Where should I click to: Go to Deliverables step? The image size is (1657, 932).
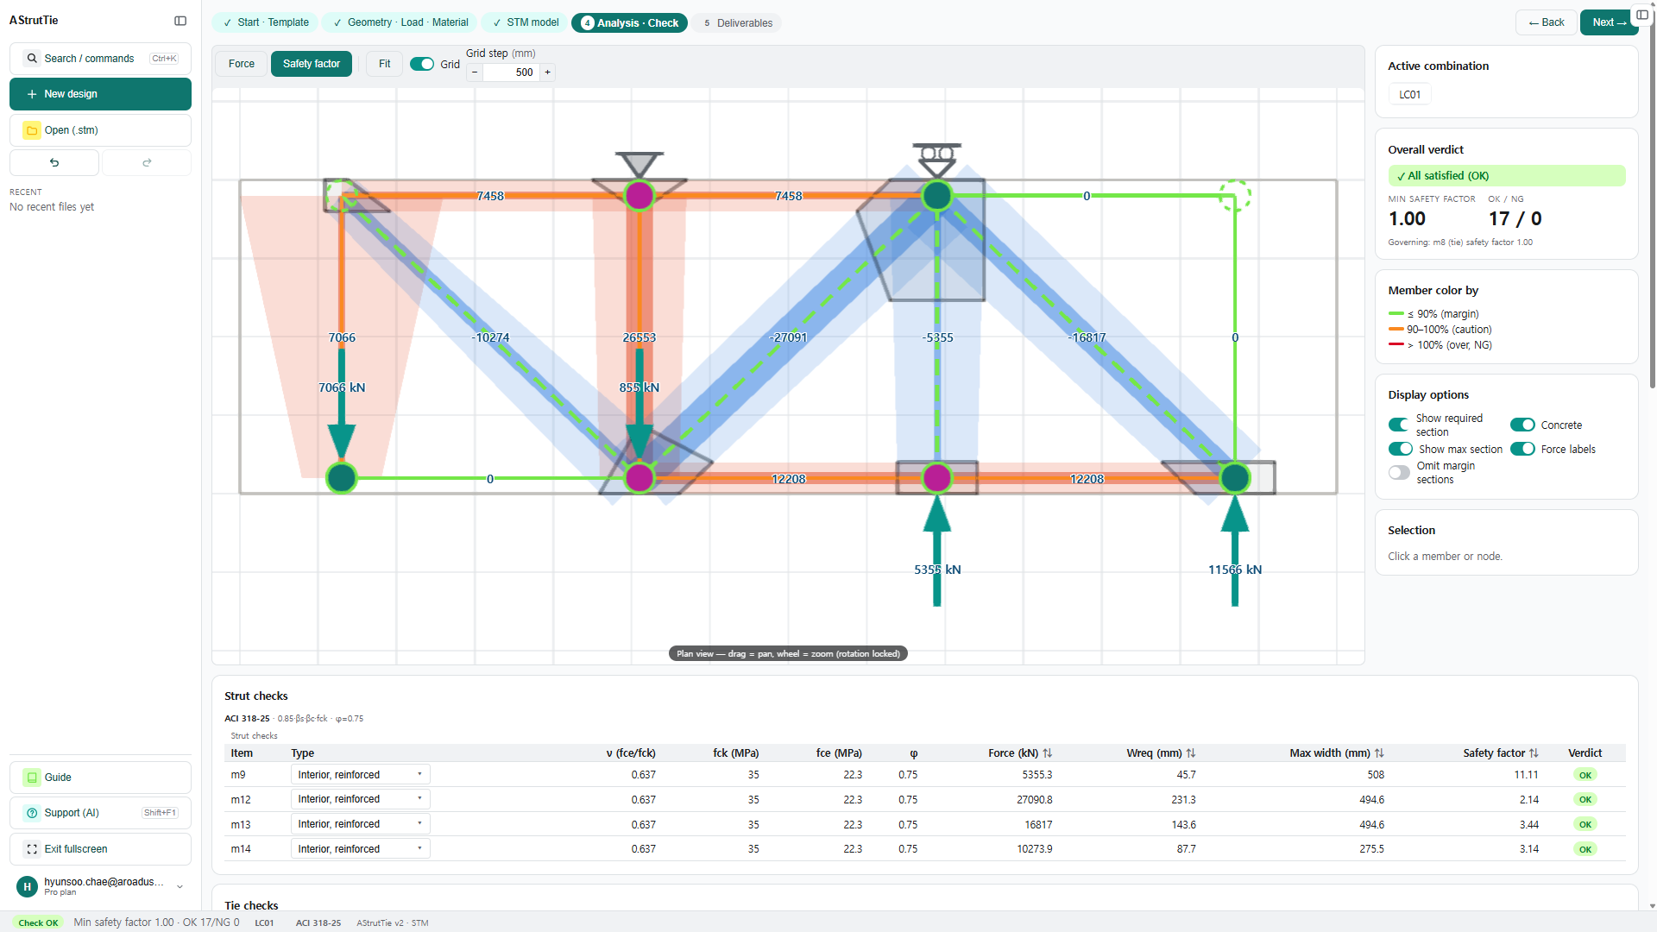click(x=737, y=23)
